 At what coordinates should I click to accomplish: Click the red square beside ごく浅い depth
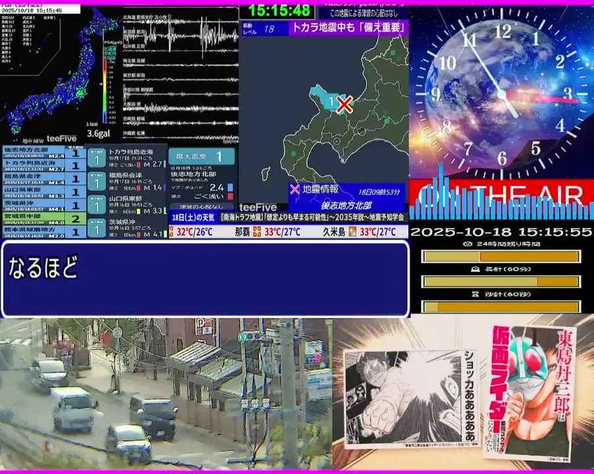coord(230,196)
